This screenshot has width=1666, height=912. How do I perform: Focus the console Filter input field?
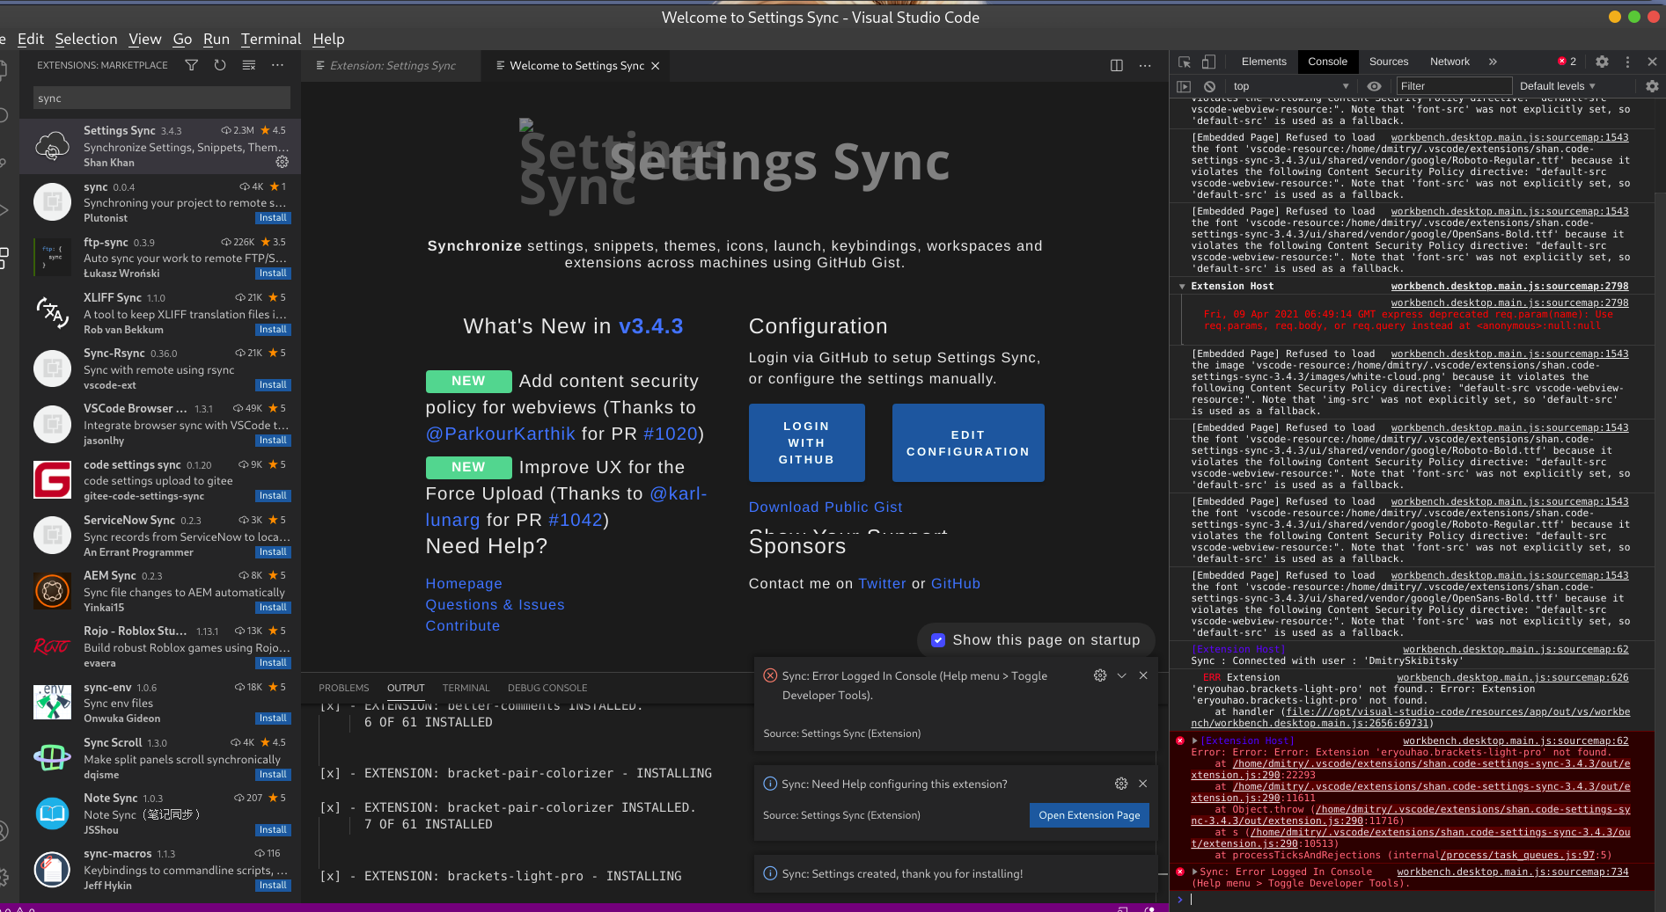point(1454,86)
